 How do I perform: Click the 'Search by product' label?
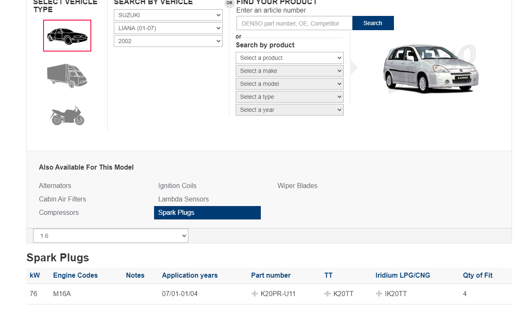coord(265,45)
